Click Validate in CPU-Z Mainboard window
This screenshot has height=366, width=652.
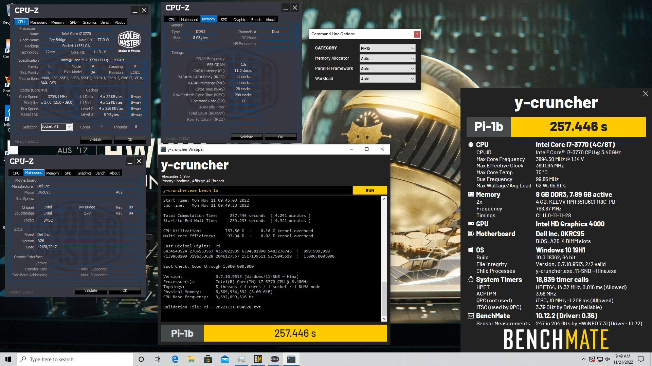click(91, 290)
